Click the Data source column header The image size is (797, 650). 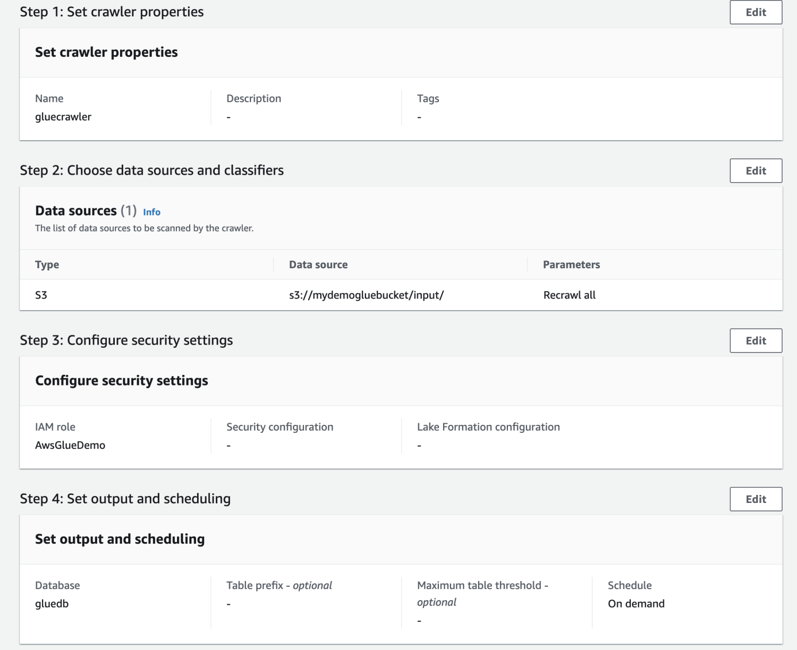click(318, 264)
